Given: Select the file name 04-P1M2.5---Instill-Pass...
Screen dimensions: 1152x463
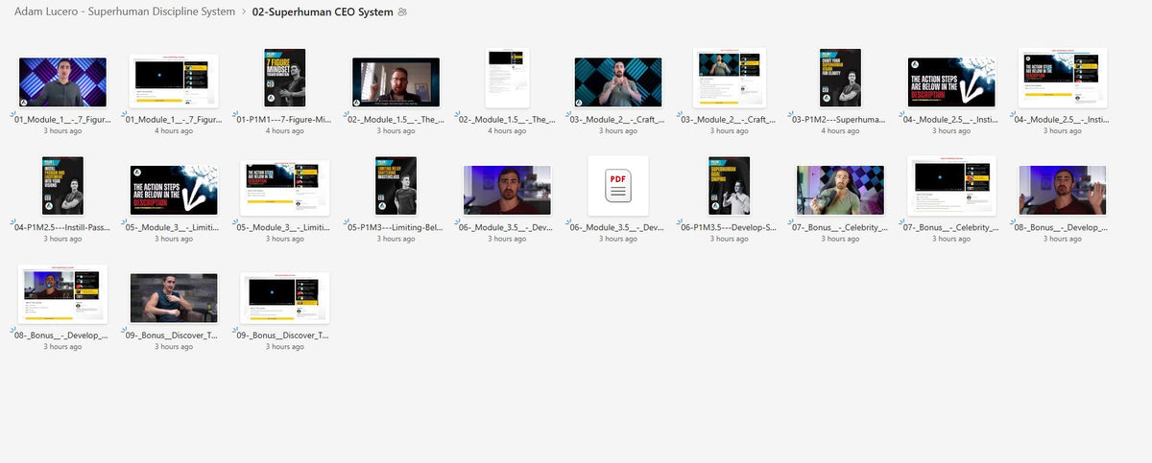Looking at the screenshot, I should click(x=62, y=227).
